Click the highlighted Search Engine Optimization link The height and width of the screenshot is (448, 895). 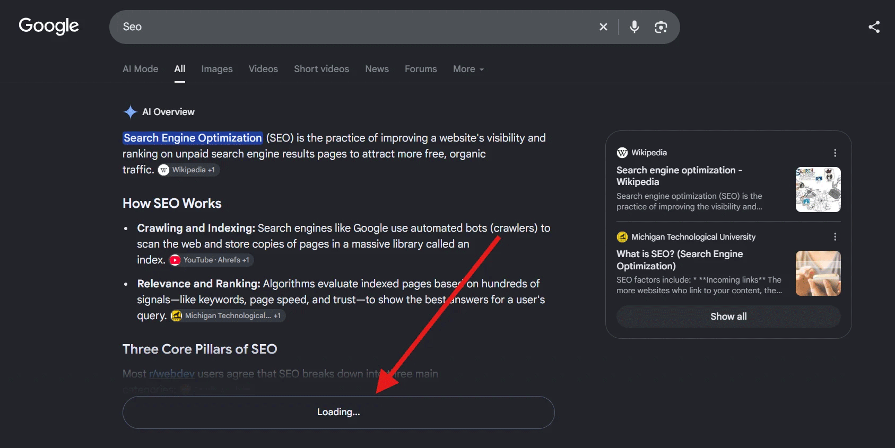pyautogui.click(x=193, y=138)
